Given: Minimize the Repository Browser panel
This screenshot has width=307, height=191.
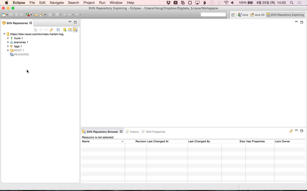Looking at the screenshot, I should (x=297, y=130).
